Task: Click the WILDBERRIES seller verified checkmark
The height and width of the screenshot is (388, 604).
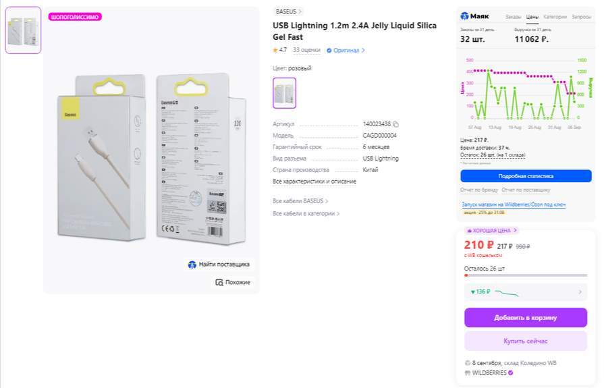Action: (510, 372)
